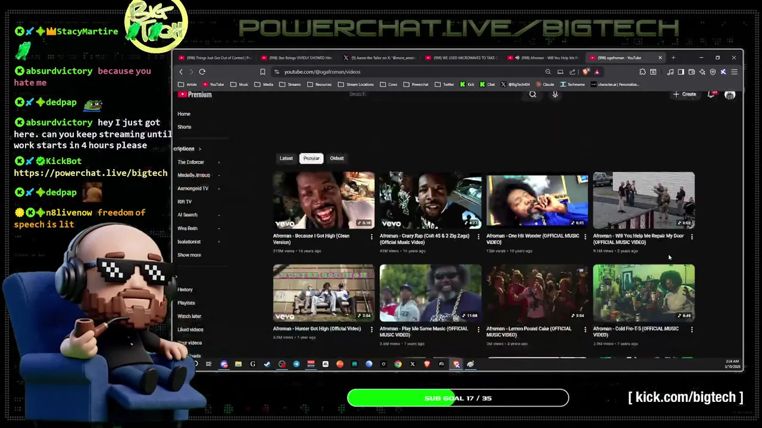Click the share page icon in address bar

point(573,72)
